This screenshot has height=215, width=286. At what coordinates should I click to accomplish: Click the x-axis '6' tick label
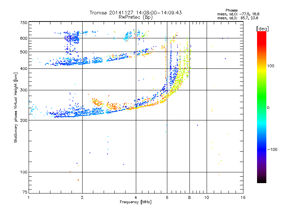[x=167, y=197]
